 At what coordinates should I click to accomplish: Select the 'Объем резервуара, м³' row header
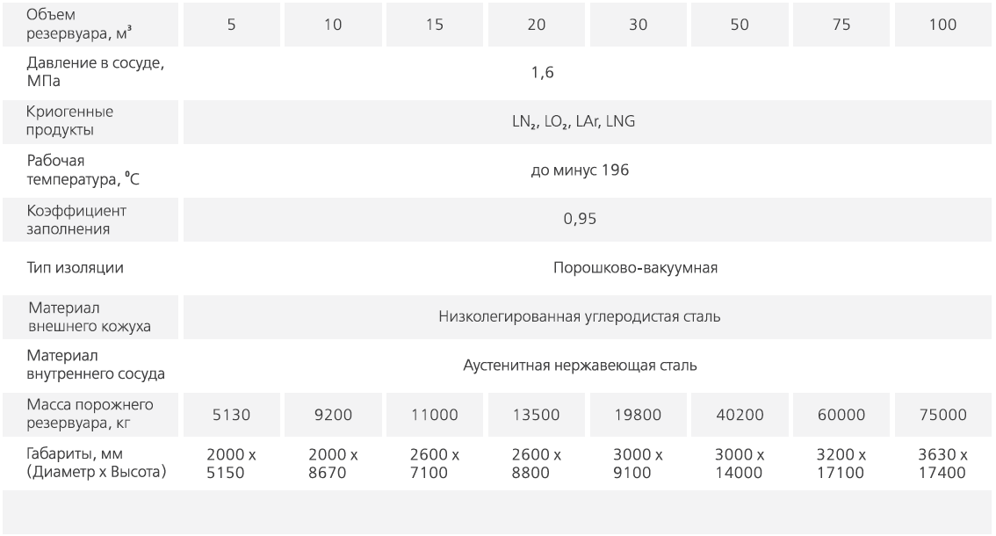pyautogui.click(x=90, y=24)
